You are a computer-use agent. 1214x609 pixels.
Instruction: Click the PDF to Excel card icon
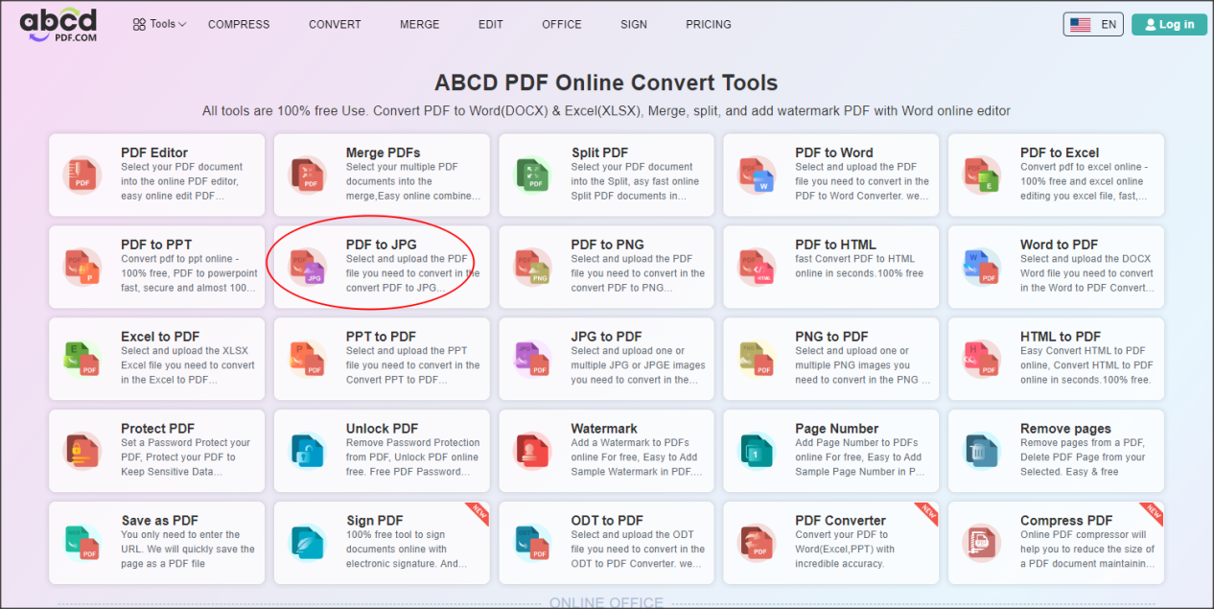pyautogui.click(x=982, y=175)
